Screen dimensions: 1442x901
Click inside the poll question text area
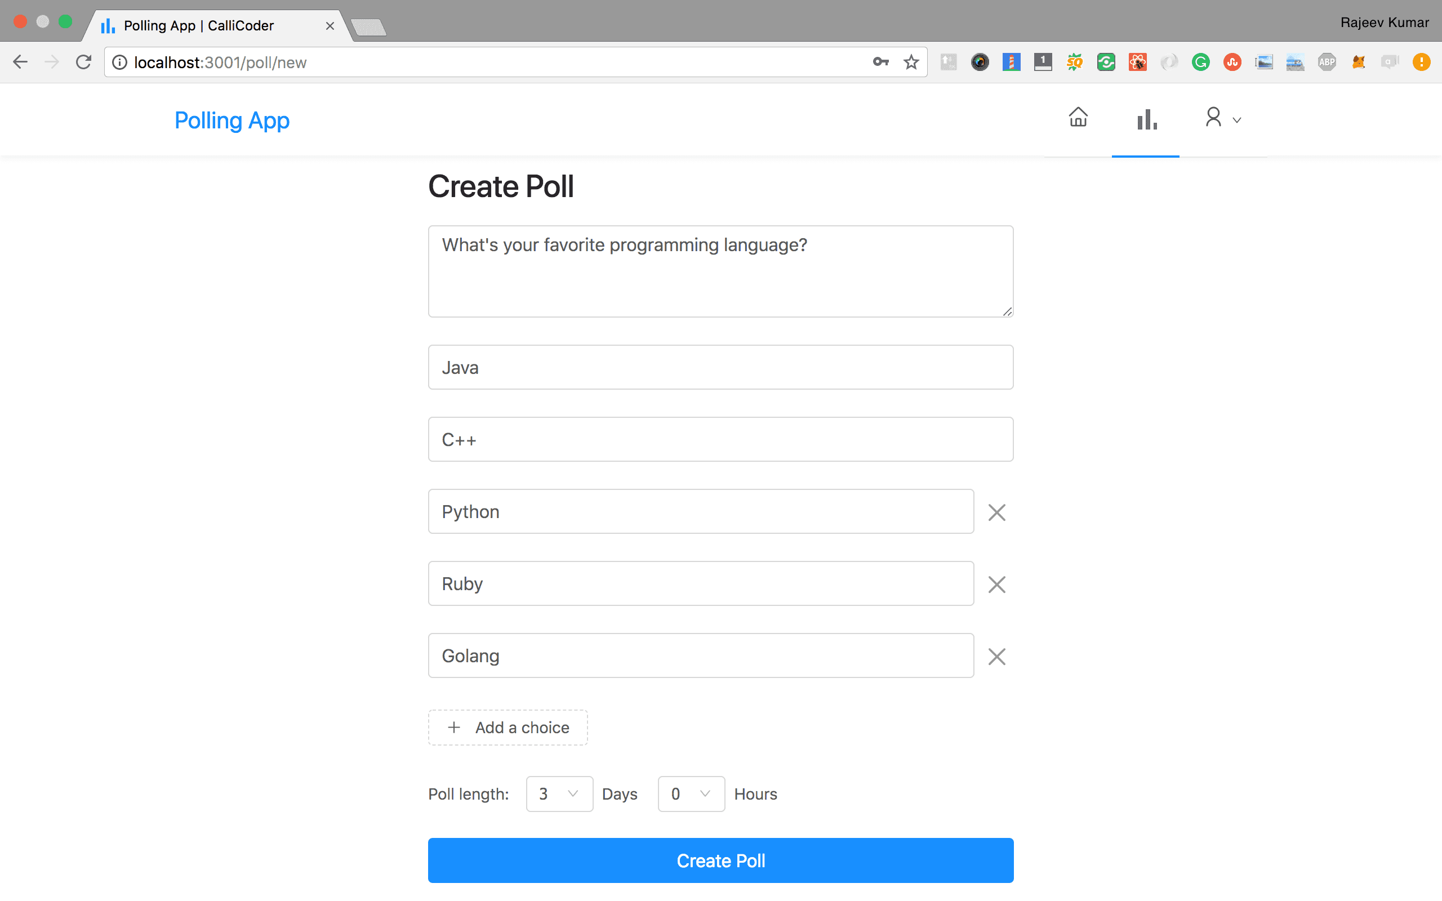[x=720, y=271]
